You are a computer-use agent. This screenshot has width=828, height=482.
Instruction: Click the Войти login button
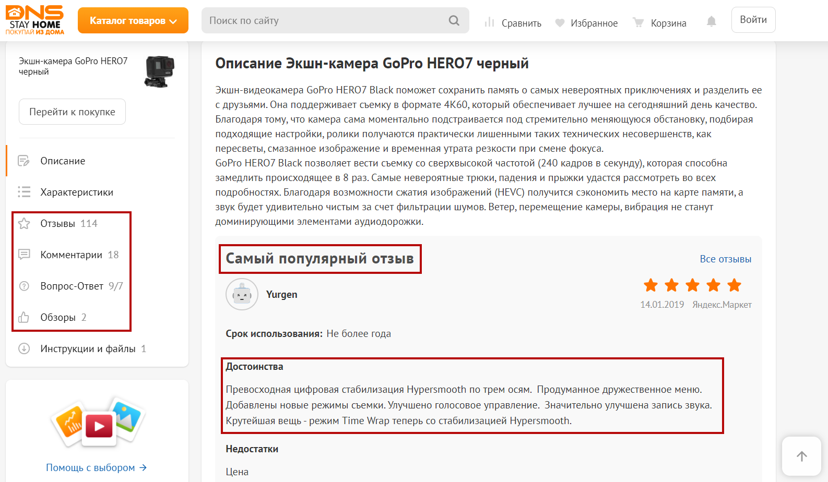point(753,20)
